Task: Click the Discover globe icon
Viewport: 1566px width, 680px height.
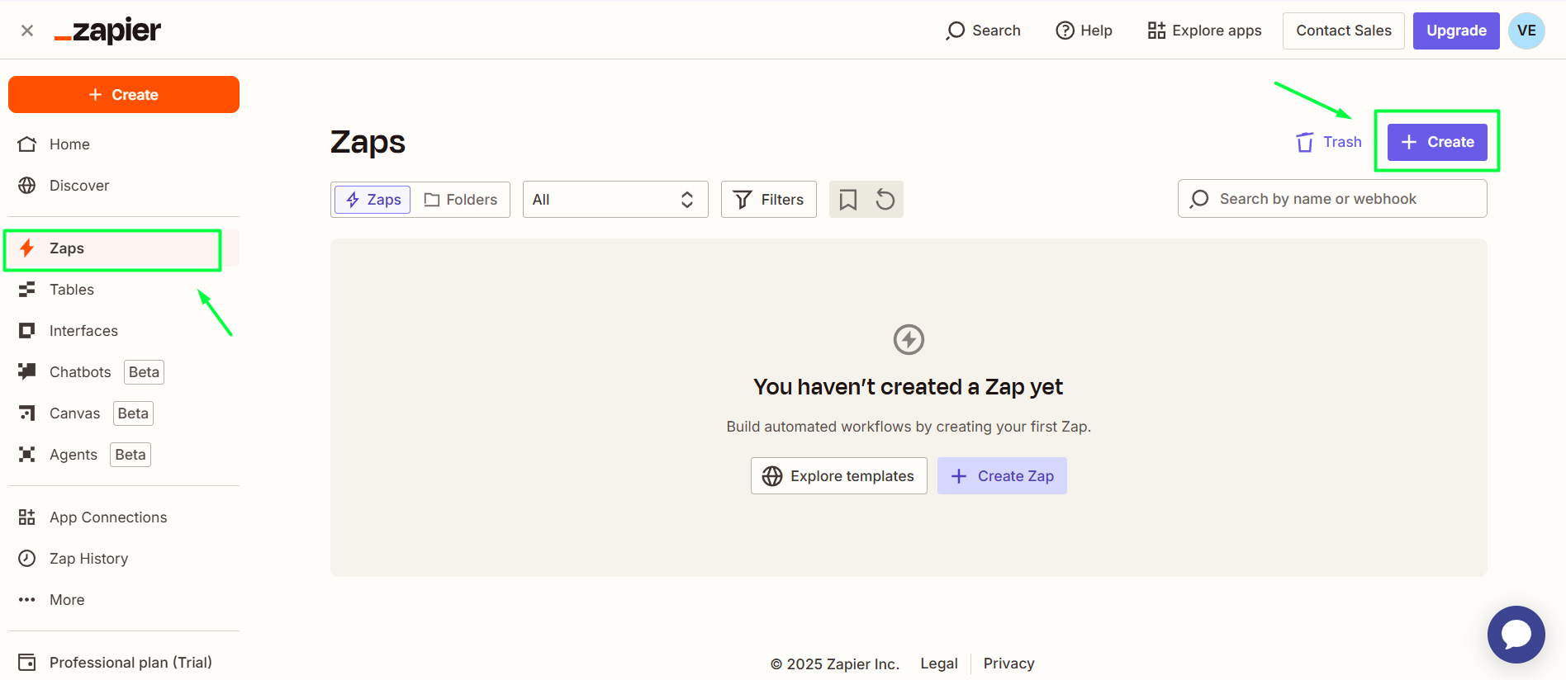Action: pos(27,186)
